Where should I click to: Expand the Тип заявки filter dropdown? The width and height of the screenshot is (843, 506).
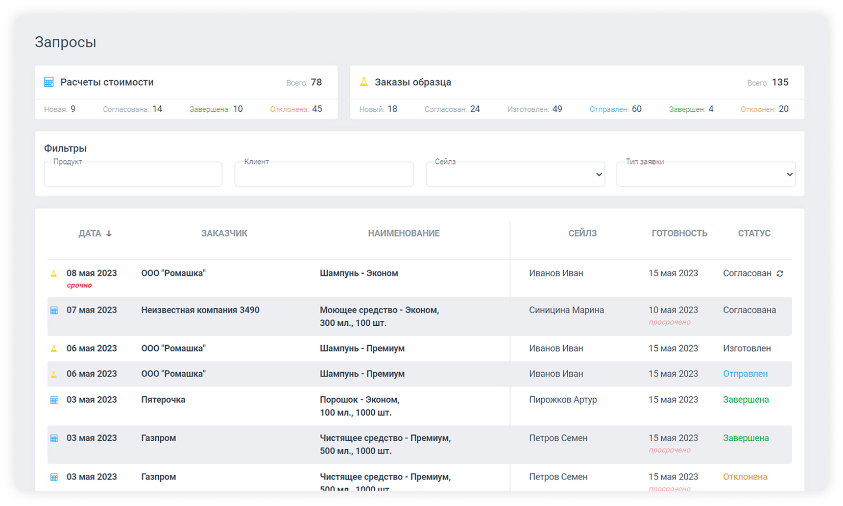(x=706, y=174)
